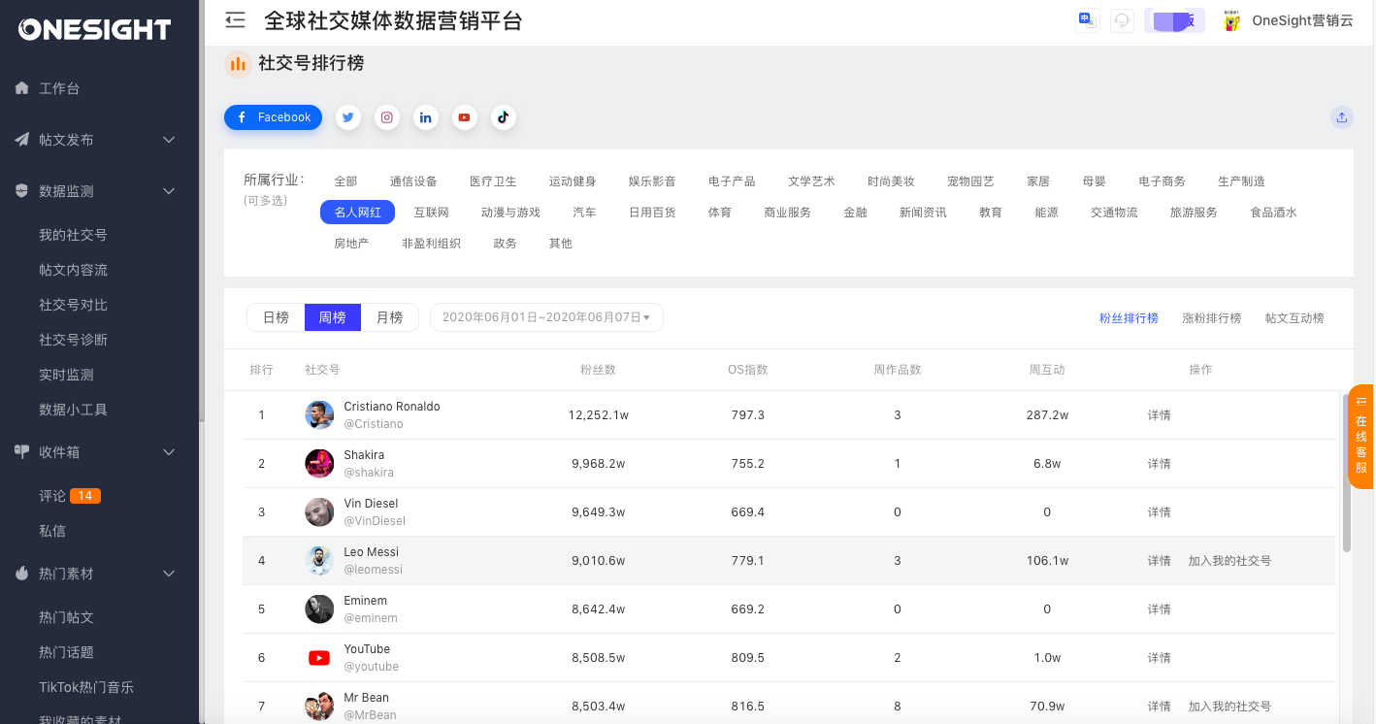The image size is (1376, 724).
Task: Click the export upload icon at right
Action: tap(1342, 117)
